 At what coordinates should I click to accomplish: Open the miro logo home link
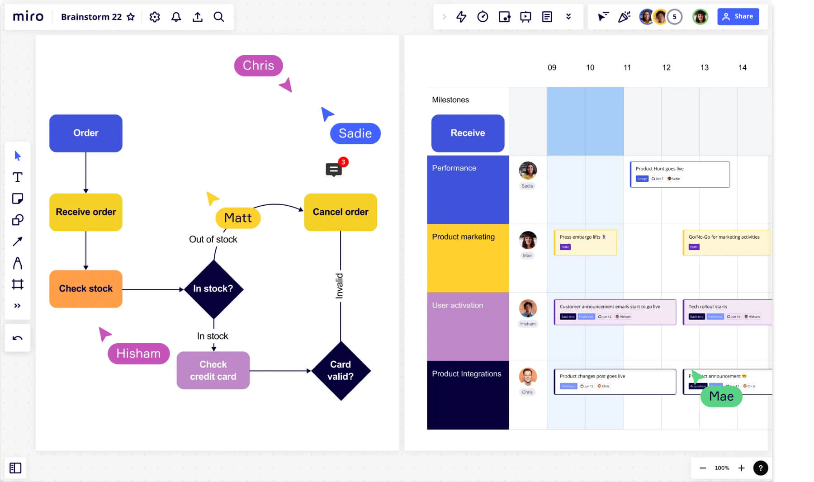click(28, 17)
